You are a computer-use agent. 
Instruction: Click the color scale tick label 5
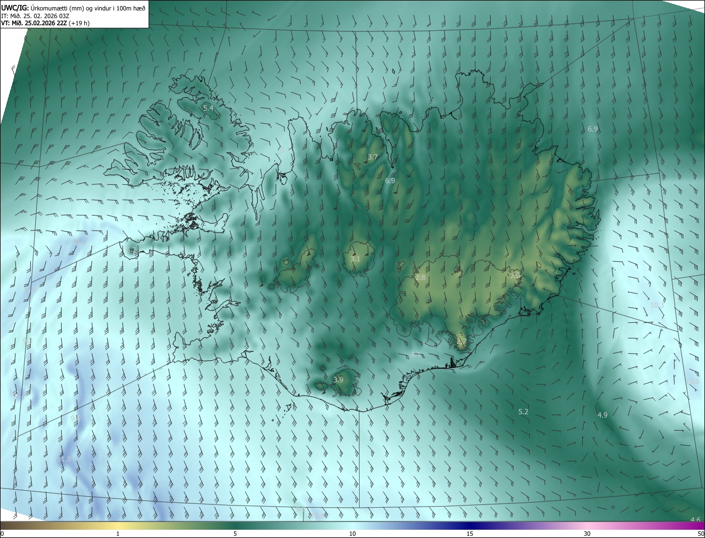coord(235,534)
